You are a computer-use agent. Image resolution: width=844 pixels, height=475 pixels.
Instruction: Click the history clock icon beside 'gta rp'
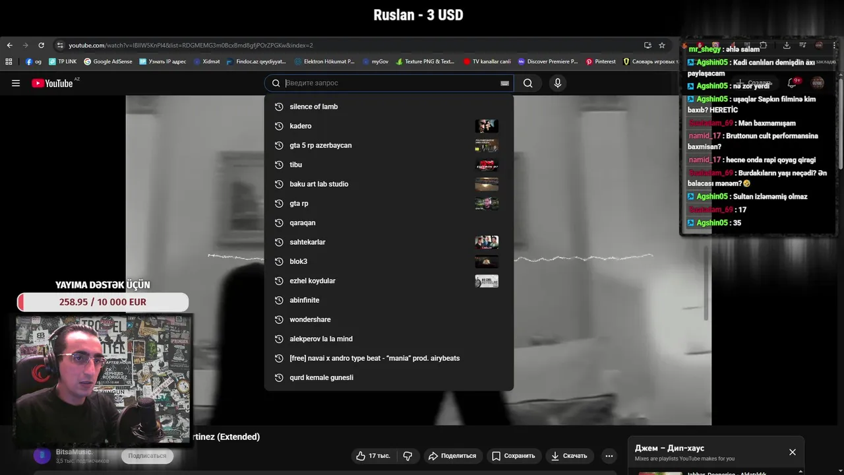[279, 203]
